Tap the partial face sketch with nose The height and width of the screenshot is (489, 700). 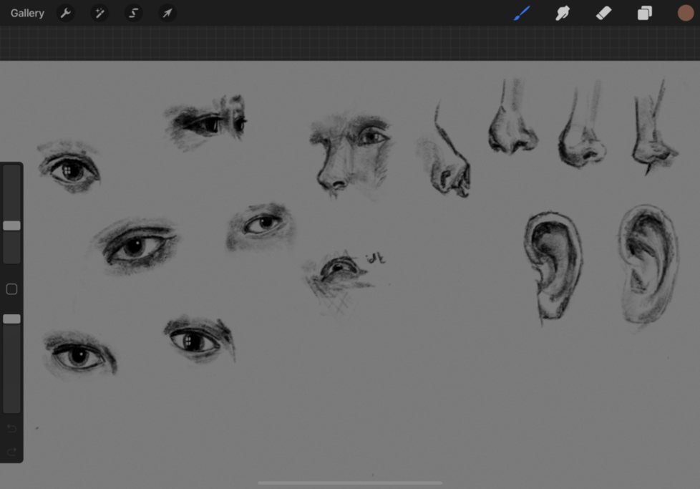349,154
